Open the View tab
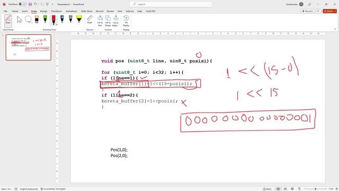Screen dimensions: 339x191 click(x=120, y=11)
